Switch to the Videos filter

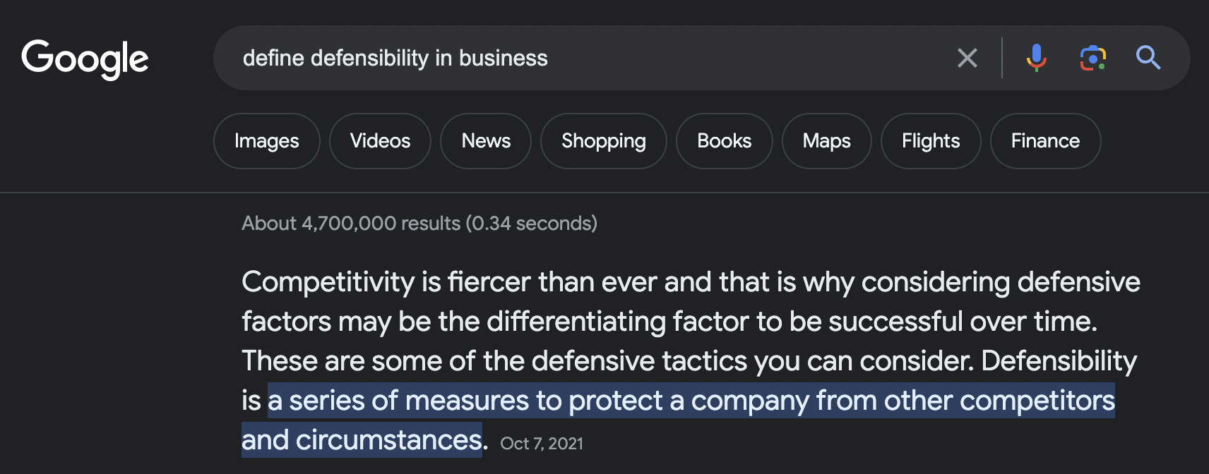[380, 141]
